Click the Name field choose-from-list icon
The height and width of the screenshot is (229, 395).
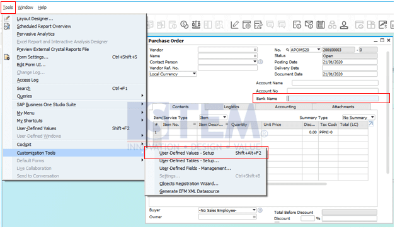(x=255, y=56)
